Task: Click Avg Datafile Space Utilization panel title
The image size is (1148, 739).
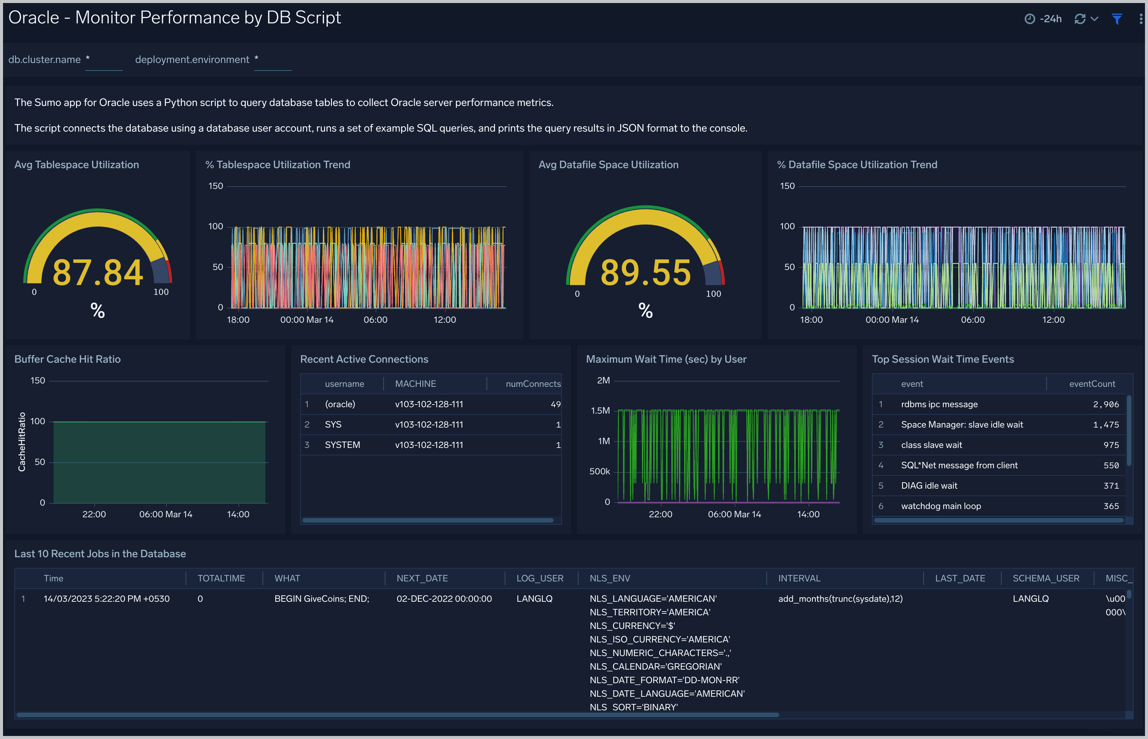Action: [x=608, y=165]
